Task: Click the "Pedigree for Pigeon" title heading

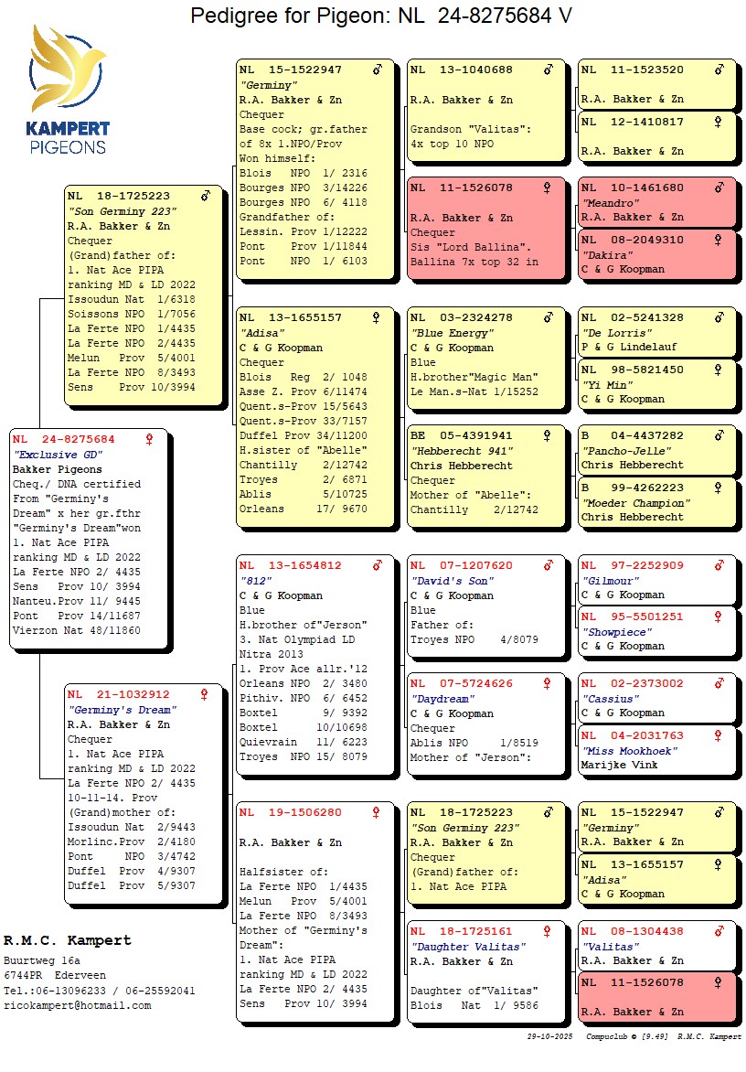Action: pyautogui.click(x=381, y=16)
